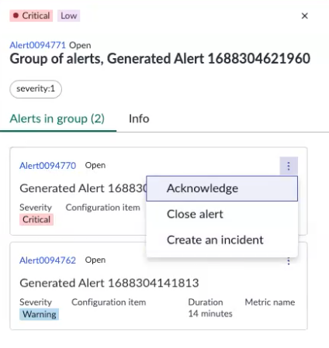
Task: Click the severity:1 tag chip
Action: click(x=36, y=89)
